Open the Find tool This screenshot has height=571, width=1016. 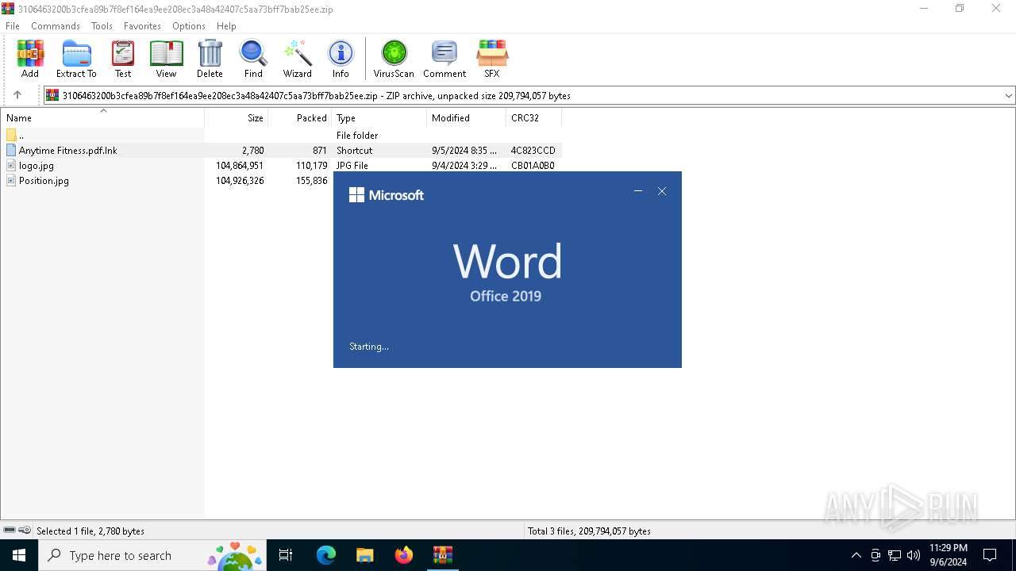click(x=253, y=59)
